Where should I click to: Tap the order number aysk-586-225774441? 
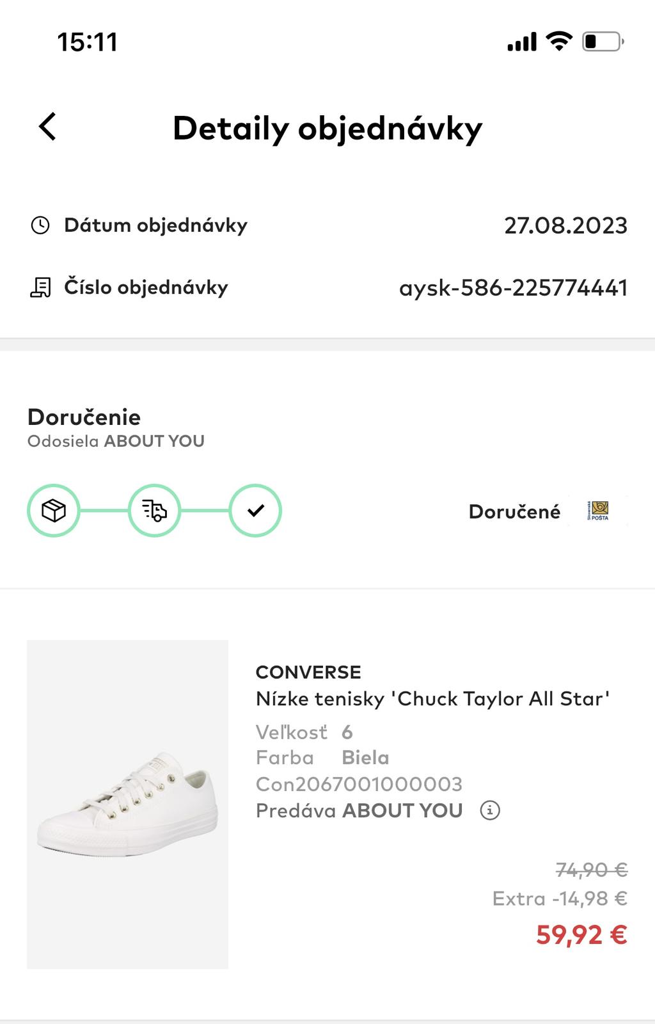pos(513,288)
